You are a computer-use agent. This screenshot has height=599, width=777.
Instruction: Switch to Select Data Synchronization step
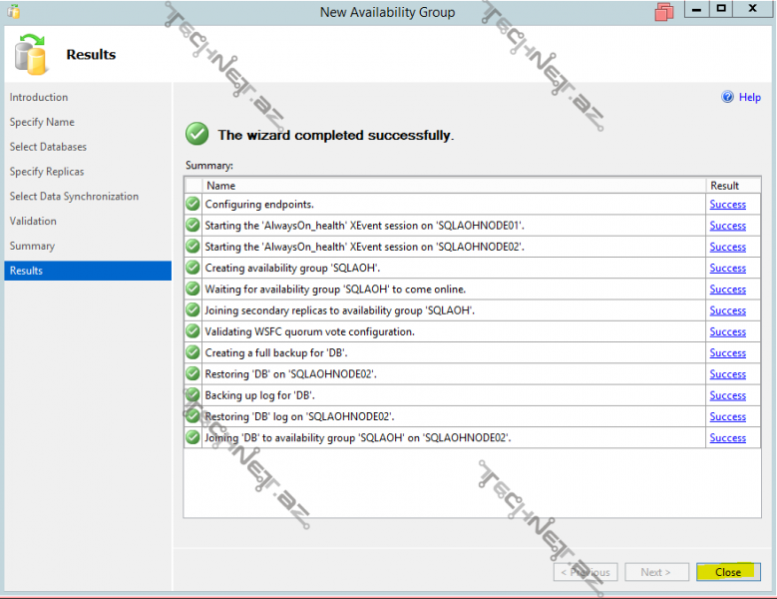[74, 197]
